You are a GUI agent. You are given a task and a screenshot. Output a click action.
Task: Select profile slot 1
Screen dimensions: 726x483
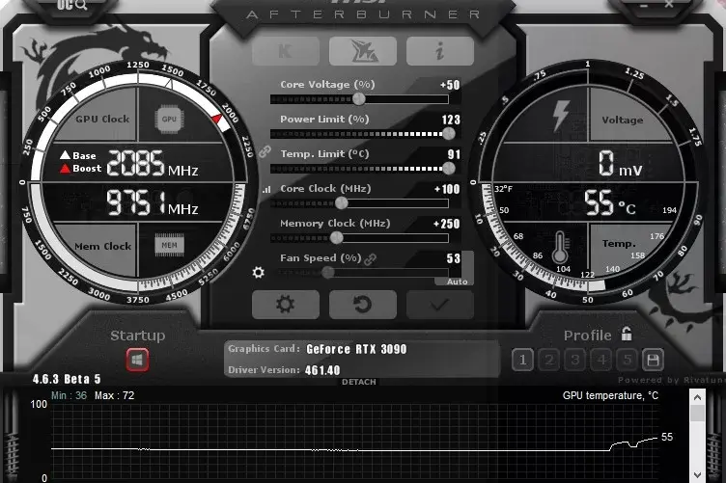coord(522,360)
